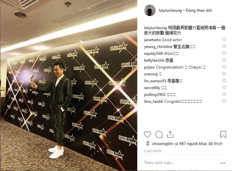Screen dimensions: 232x171
Task: Click the post photo of the man with the trophy
Action: [69, 85]
